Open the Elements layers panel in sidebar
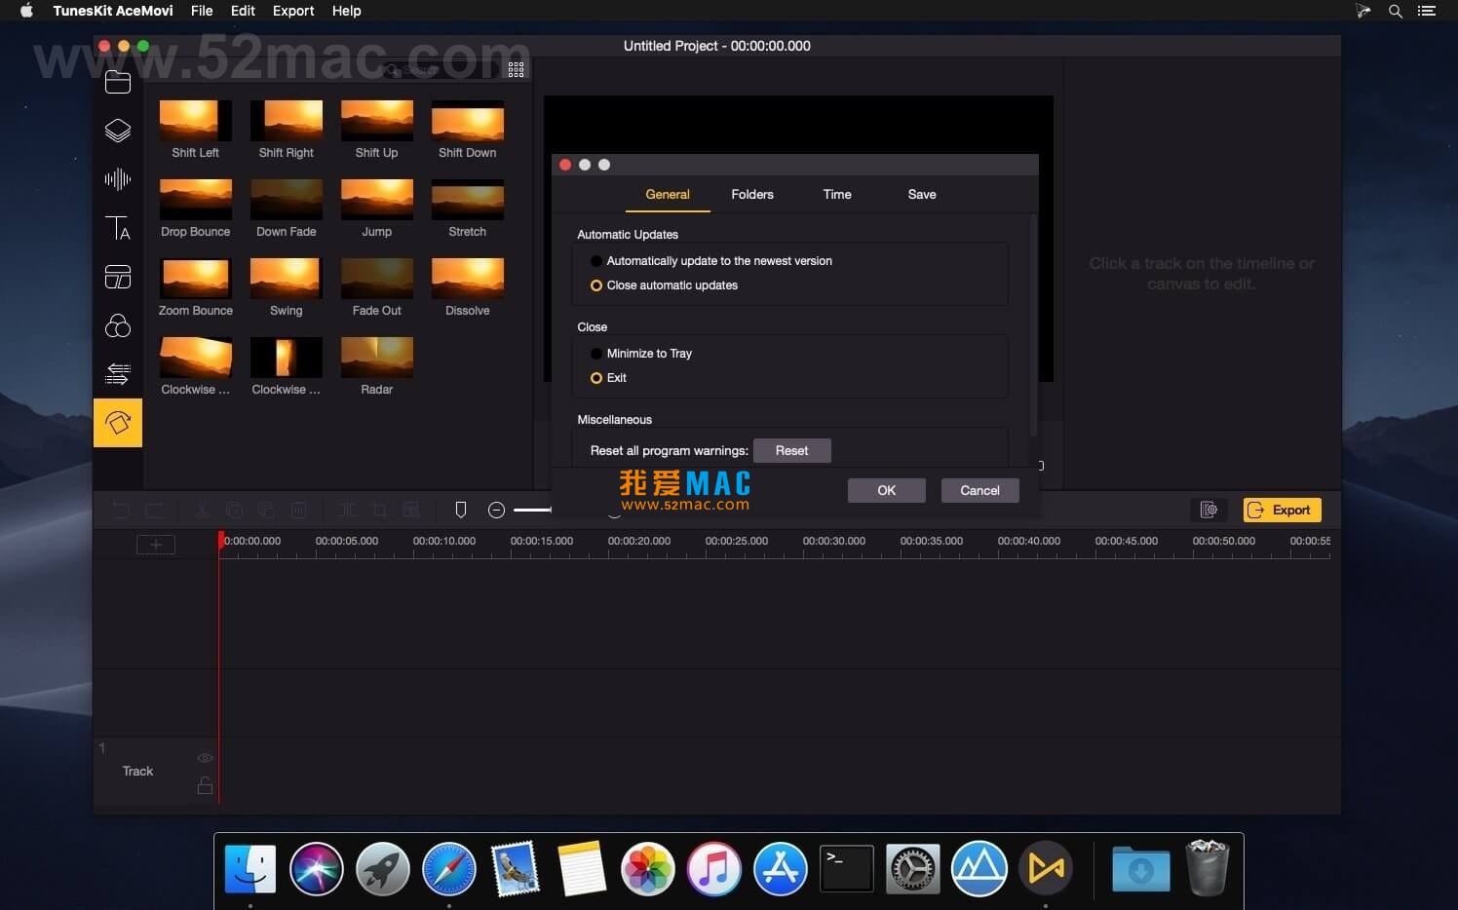 (118, 131)
